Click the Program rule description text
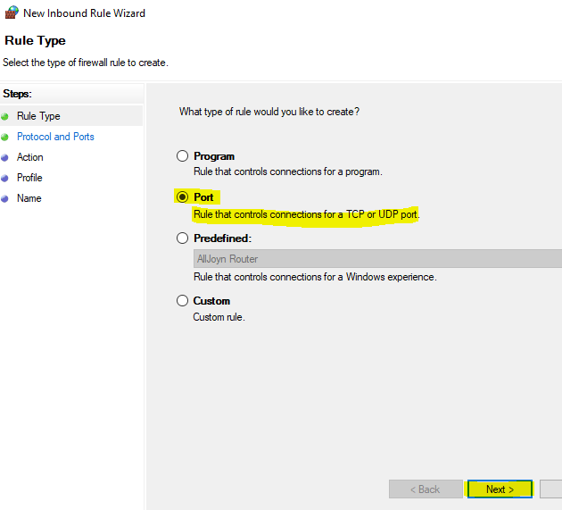Screen dimensions: 562x510 click(287, 171)
